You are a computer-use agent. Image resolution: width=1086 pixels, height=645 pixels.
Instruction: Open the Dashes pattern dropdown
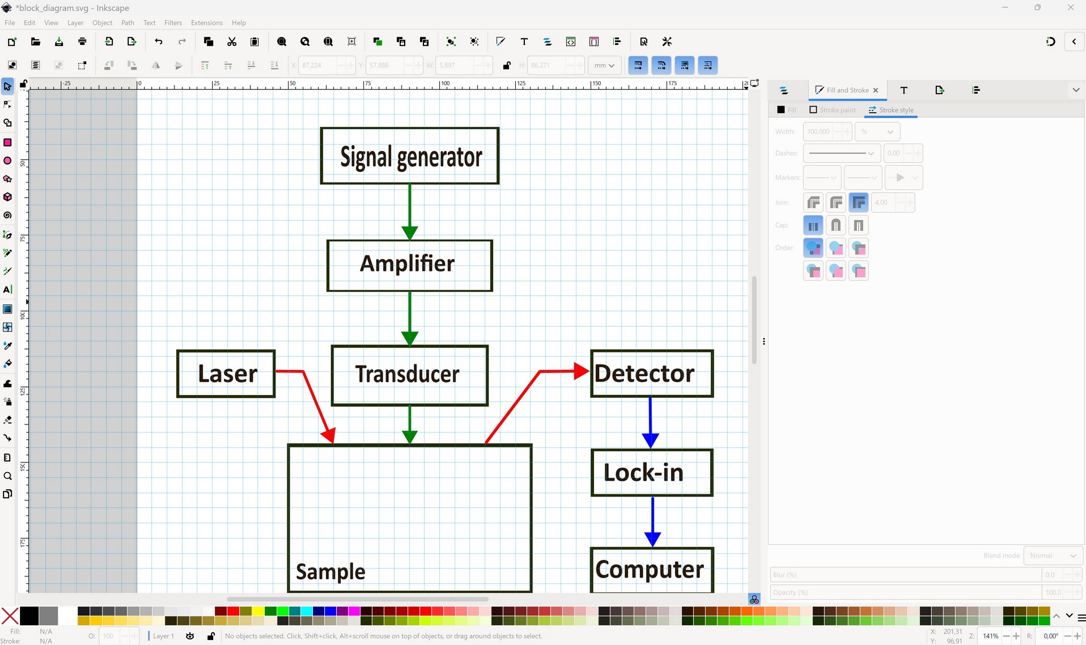coord(841,153)
